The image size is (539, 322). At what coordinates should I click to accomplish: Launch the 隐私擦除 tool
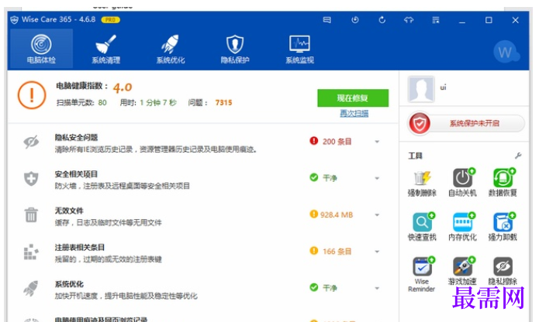tap(503, 271)
